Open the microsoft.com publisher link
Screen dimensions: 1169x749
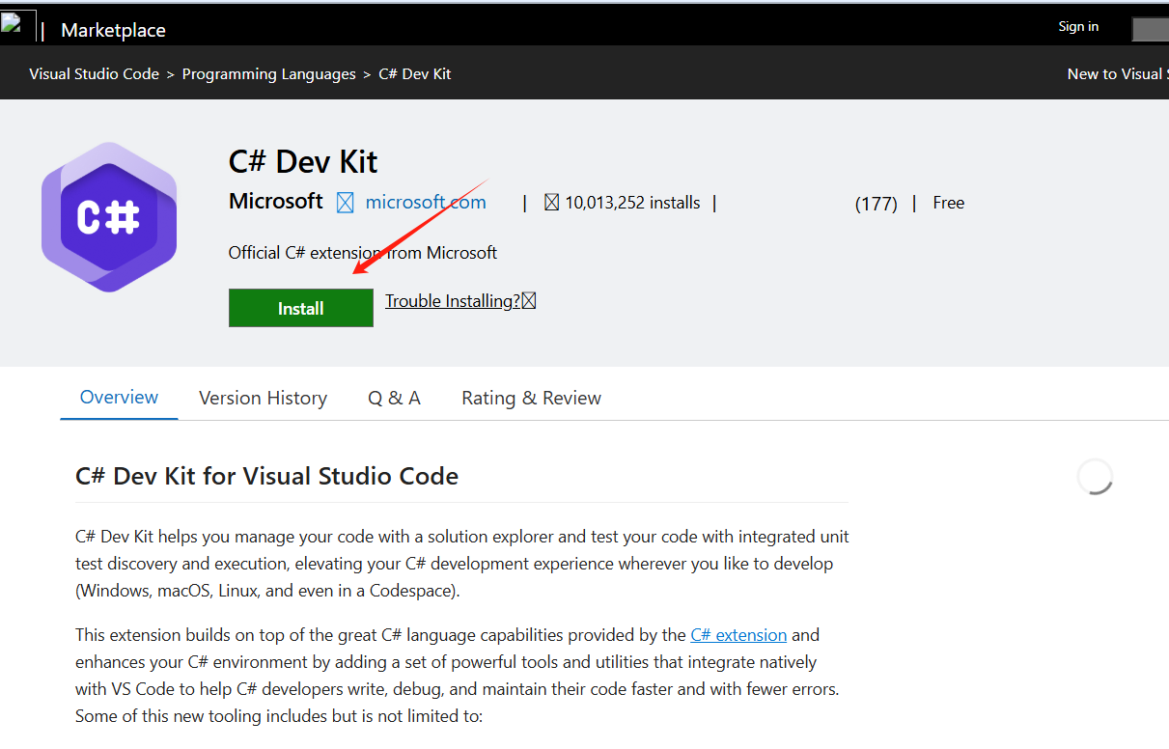pyautogui.click(x=426, y=203)
